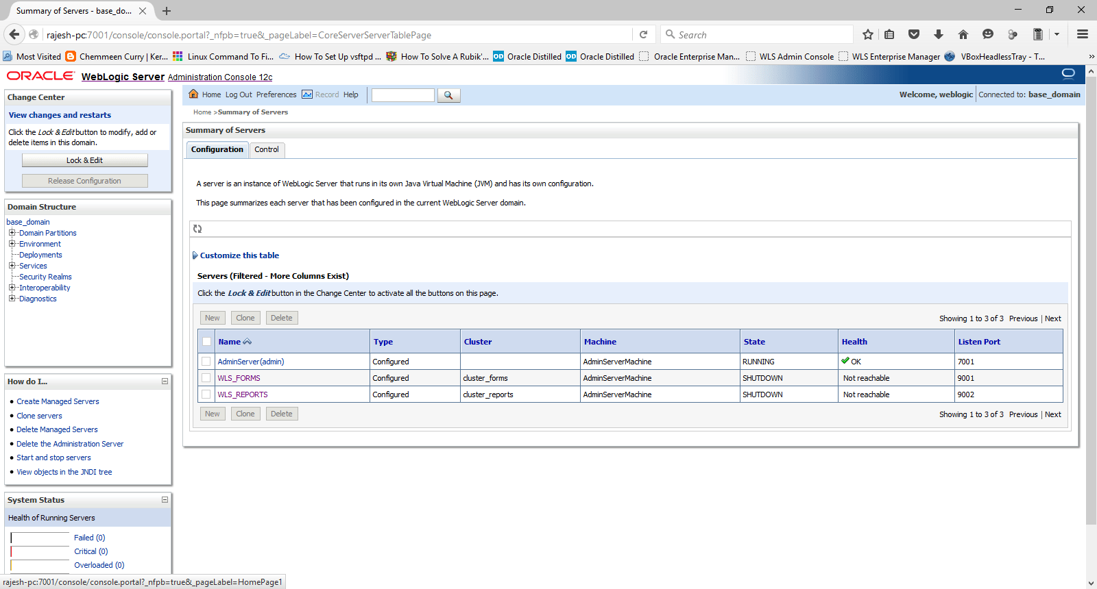The width and height of the screenshot is (1097, 589).
Task: Open View changes and restarts link
Action: pyautogui.click(x=60, y=115)
